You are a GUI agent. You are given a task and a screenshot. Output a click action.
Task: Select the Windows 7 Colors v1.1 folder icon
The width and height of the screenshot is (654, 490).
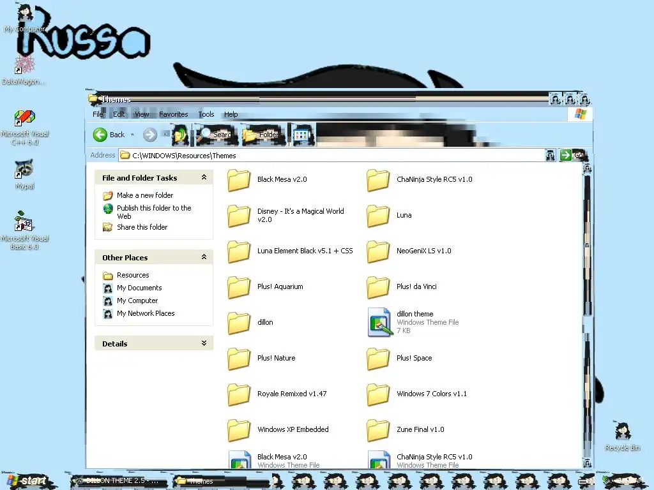[378, 394]
